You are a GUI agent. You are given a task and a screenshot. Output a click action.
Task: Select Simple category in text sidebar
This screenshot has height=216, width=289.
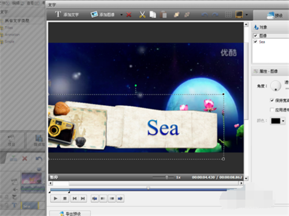point(9,42)
